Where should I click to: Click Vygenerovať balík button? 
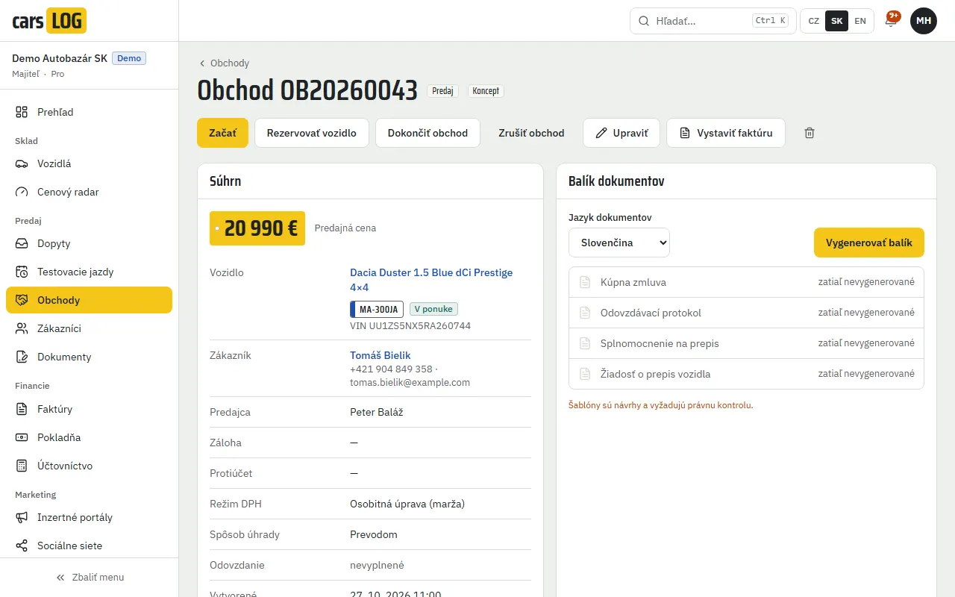click(x=869, y=243)
